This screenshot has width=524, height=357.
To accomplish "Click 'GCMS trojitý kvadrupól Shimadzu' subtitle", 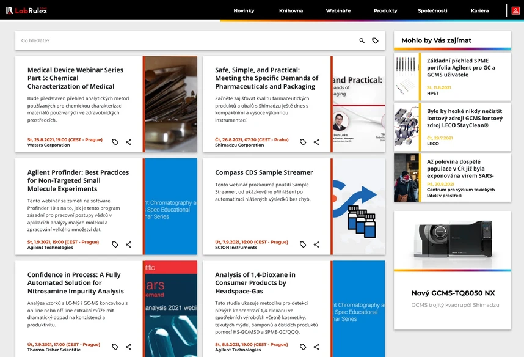I will 455,305.
